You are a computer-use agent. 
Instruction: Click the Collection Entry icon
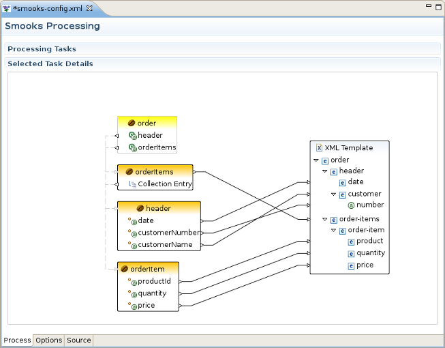coord(133,184)
